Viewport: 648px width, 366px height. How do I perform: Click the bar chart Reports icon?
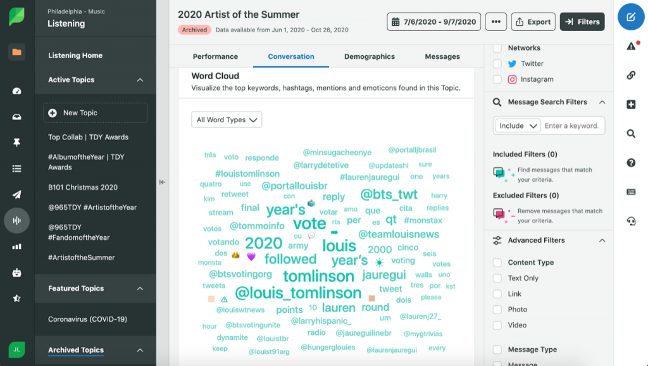[16, 246]
